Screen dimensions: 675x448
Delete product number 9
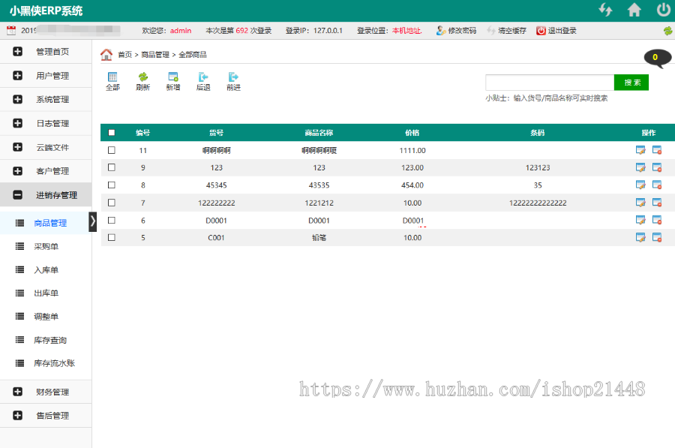point(657,167)
